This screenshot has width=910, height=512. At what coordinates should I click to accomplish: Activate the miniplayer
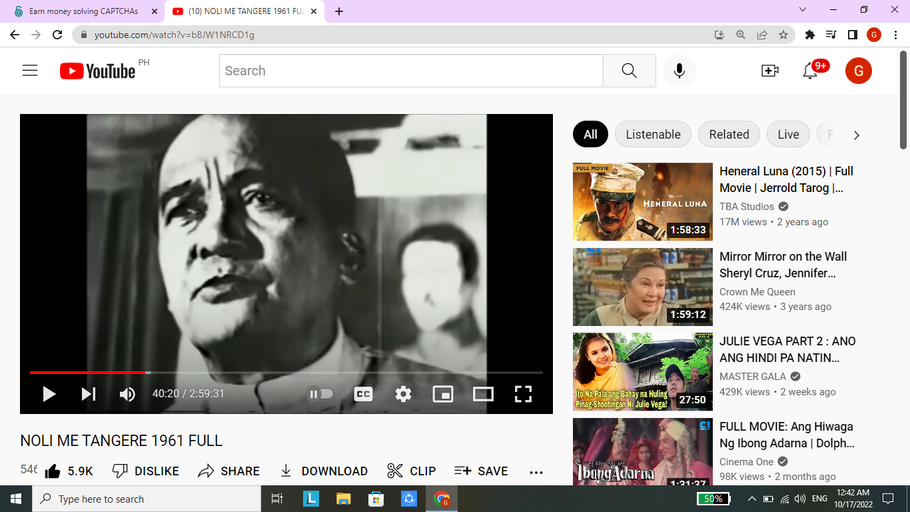[443, 394]
